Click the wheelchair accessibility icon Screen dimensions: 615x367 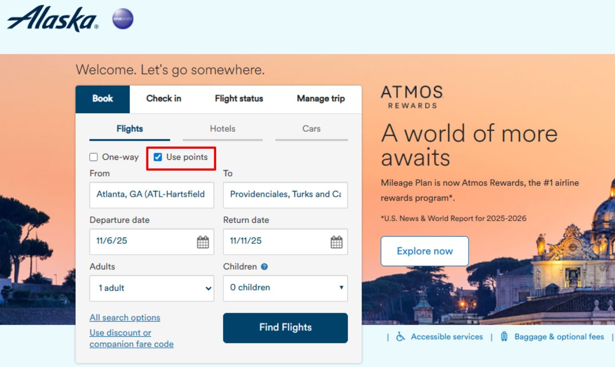pos(400,337)
